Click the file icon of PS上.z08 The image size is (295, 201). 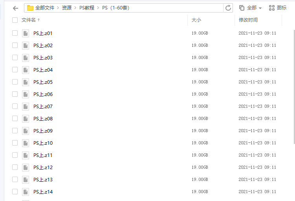point(26,119)
